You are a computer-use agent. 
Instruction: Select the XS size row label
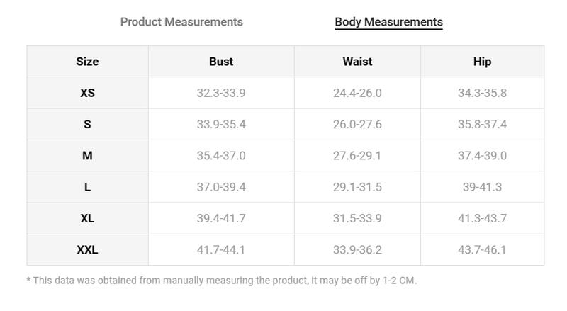point(87,93)
